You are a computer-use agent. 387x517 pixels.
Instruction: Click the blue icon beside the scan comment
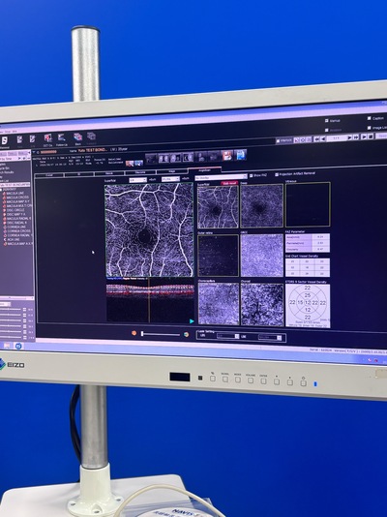click(138, 164)
